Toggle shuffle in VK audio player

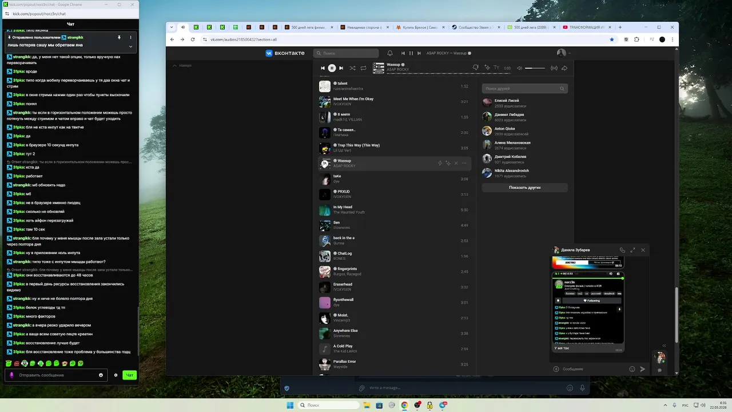click(352, 68)
